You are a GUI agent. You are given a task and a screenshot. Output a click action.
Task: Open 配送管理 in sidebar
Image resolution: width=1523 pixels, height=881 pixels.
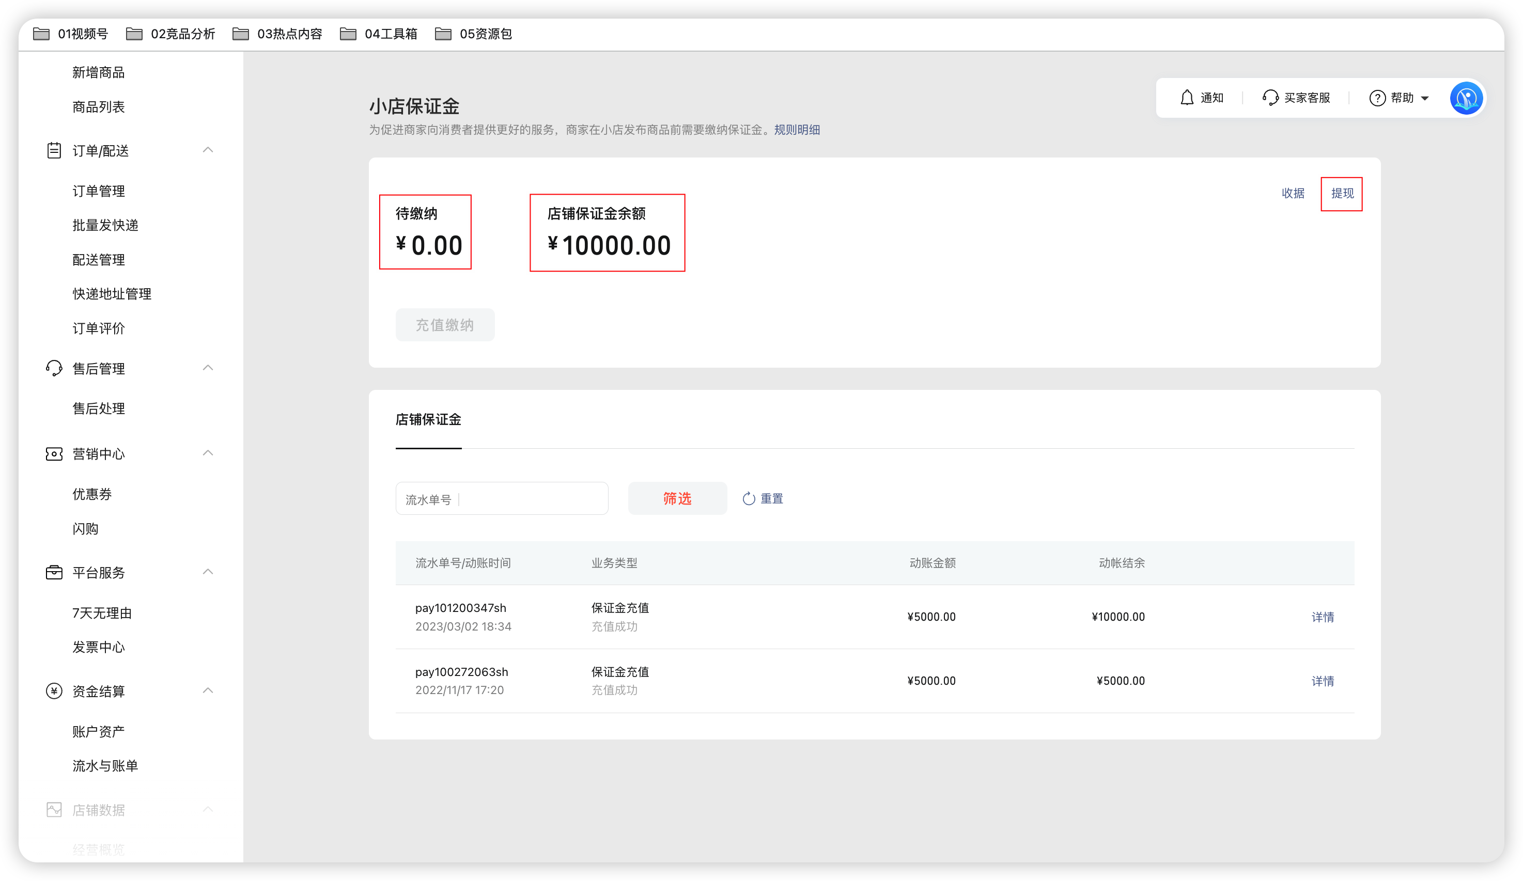tap(99, 260)
